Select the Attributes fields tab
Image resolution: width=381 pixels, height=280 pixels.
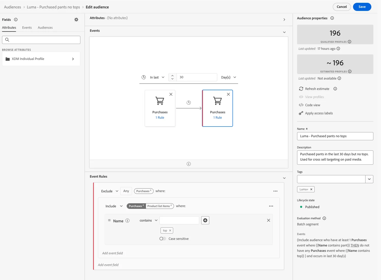9,27
